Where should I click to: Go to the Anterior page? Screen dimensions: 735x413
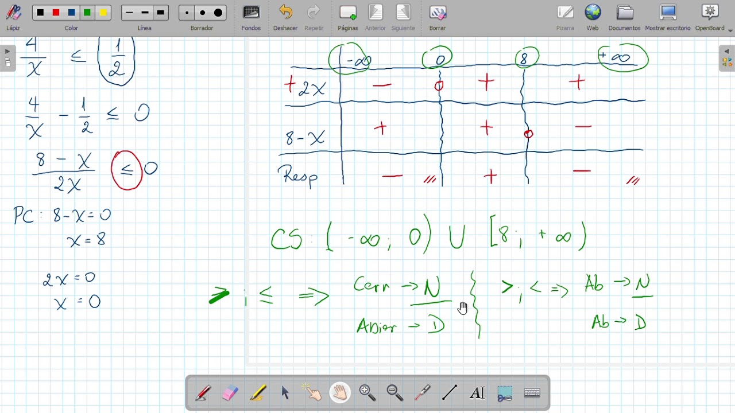[x=376, y=17]
